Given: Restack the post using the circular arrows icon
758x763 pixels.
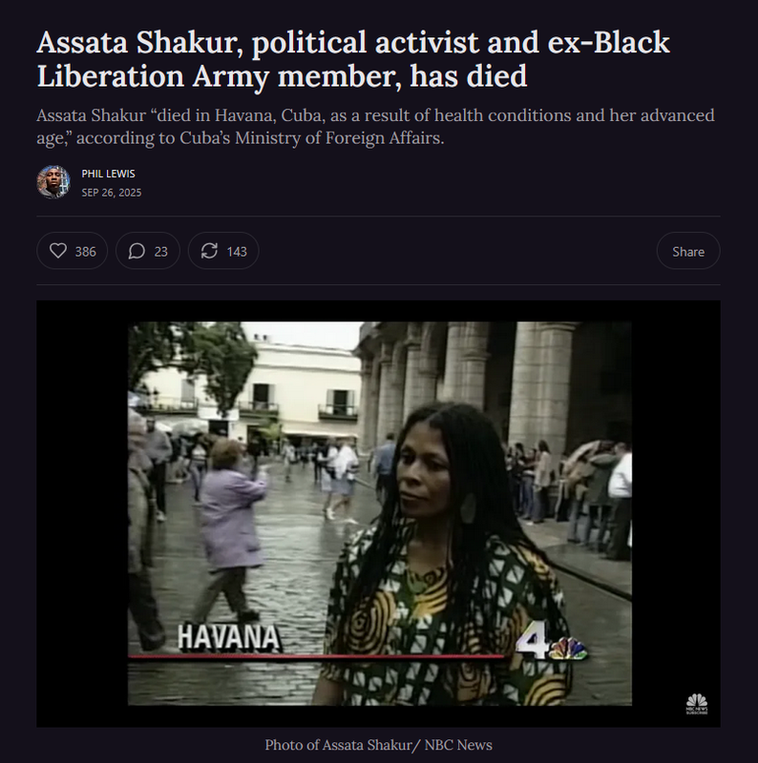Looking at the screenshot, I should [209, 251].
